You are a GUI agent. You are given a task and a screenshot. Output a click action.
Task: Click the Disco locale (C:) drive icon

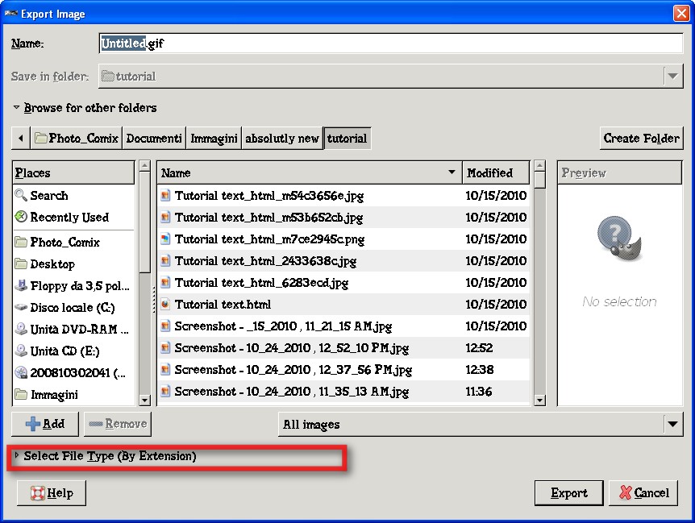(x=21, y=307)
